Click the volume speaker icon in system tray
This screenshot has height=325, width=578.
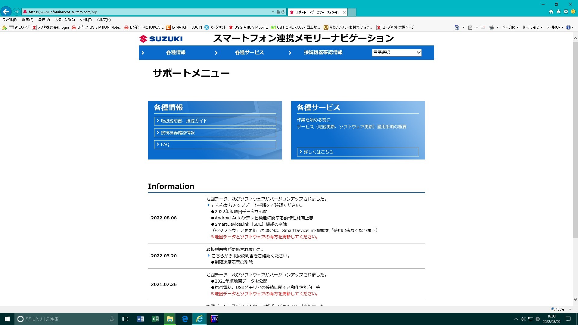(x=523, y=319)
